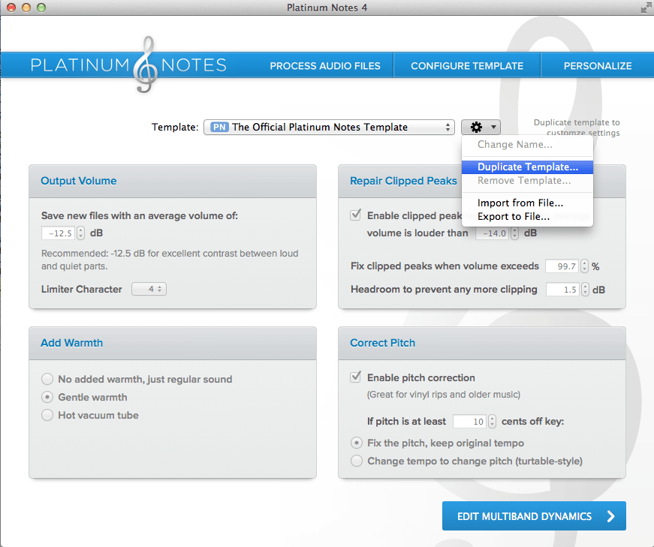Image resolution: width=654 pixels, height=547 pixels.
Task: Click the louder-than dB stepper
Action: pyautogui.click(x=515, y=233)
